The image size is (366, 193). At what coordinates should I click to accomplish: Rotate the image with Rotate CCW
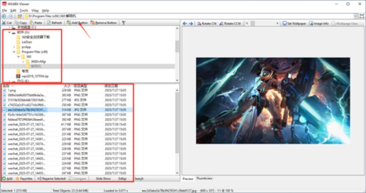(x=230, y=23)
